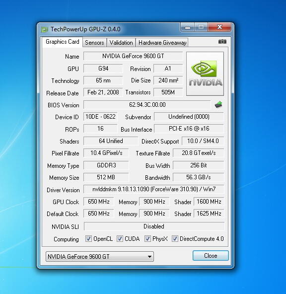Click the Bandwidth value 56.3 GB/s

(x=199, y=177)
